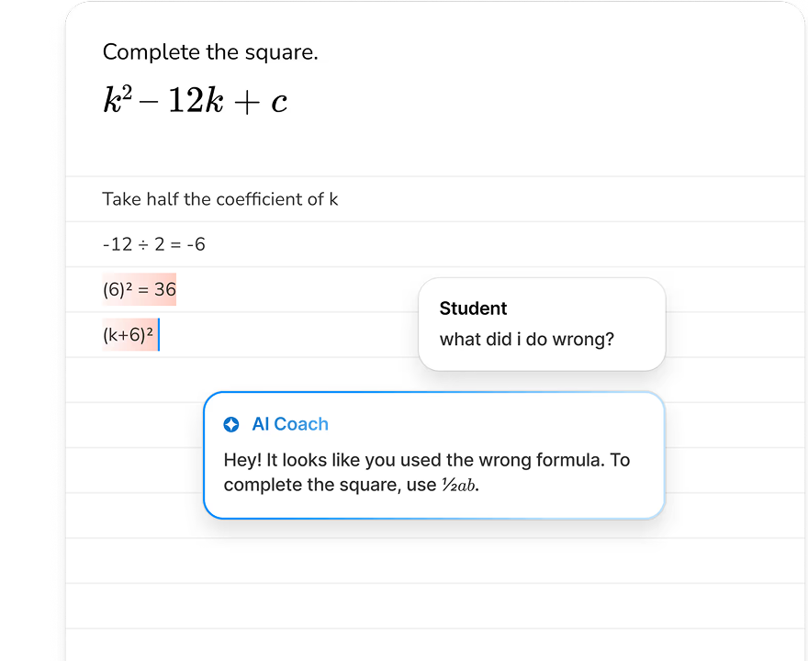Click the "36" result in the highlighted step
The width and height of the screenshot is (808, 661).
pyautogui.click(x=165, y=290)
